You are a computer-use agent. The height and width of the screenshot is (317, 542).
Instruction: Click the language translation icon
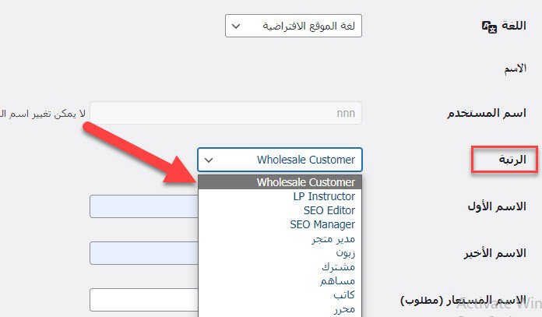[489, 26]
